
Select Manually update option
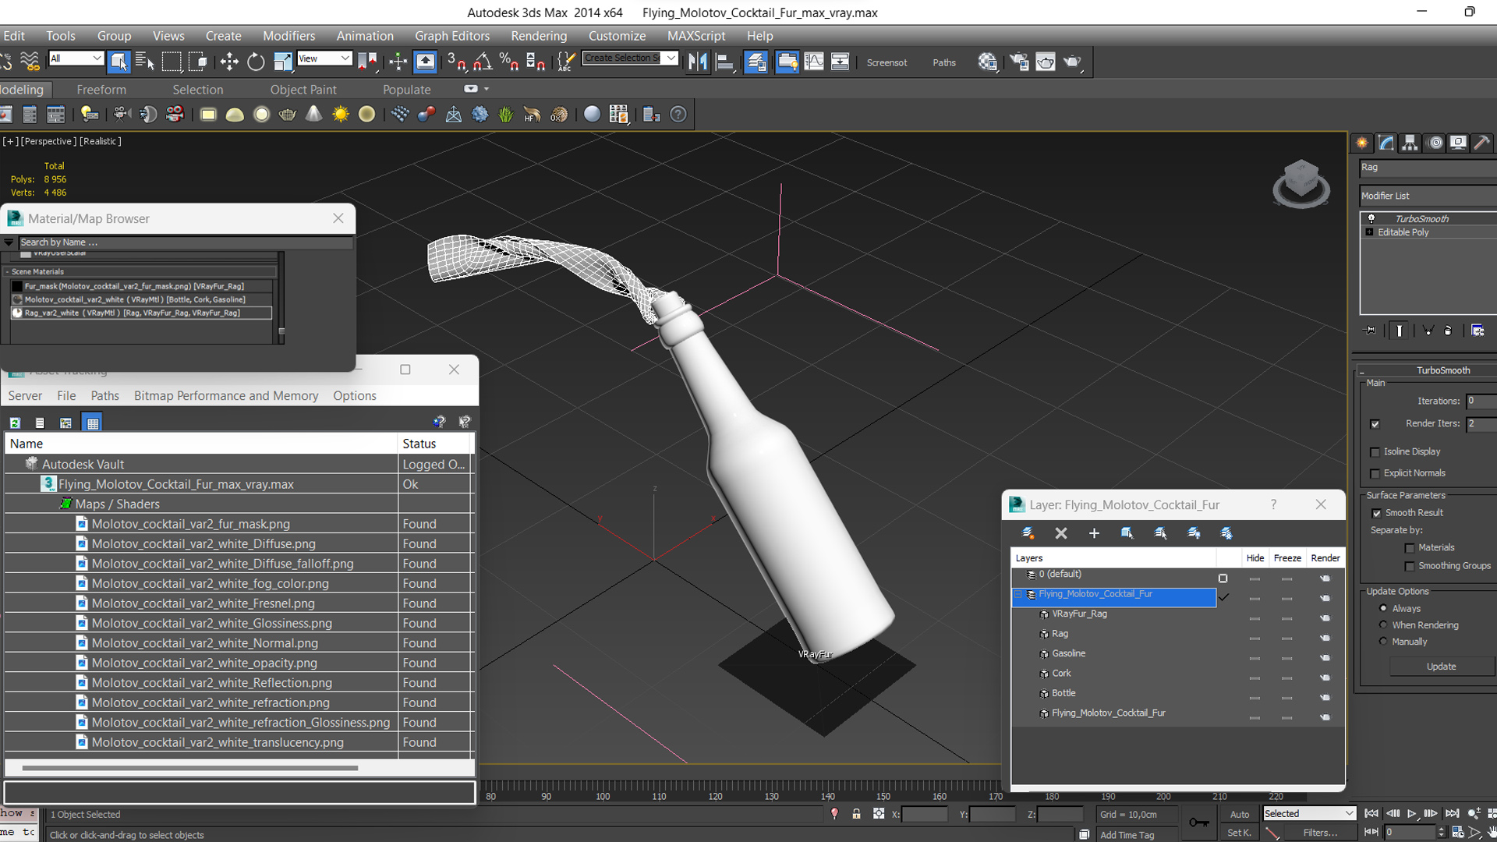click(x=1383, y=642)
